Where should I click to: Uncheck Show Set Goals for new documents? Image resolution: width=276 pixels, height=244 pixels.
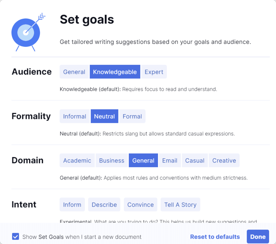[15, 236]
